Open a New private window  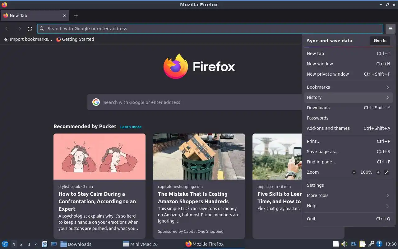(x=348, y=74)
